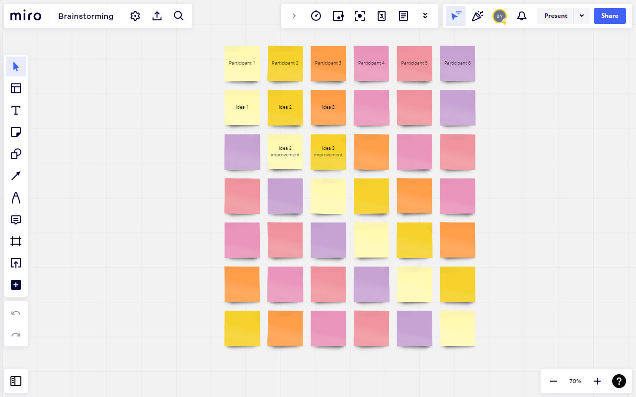Select the frames tool
Image resolution: width=636 pixels, height=397 pixels.
pyautogui.click(x=16, y=242)
